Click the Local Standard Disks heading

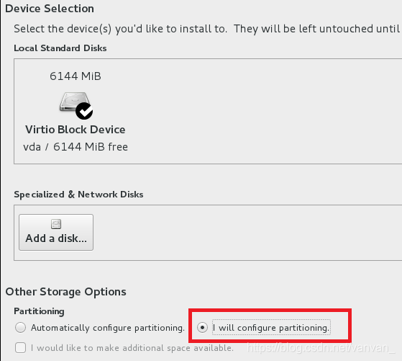coord(60,48)
